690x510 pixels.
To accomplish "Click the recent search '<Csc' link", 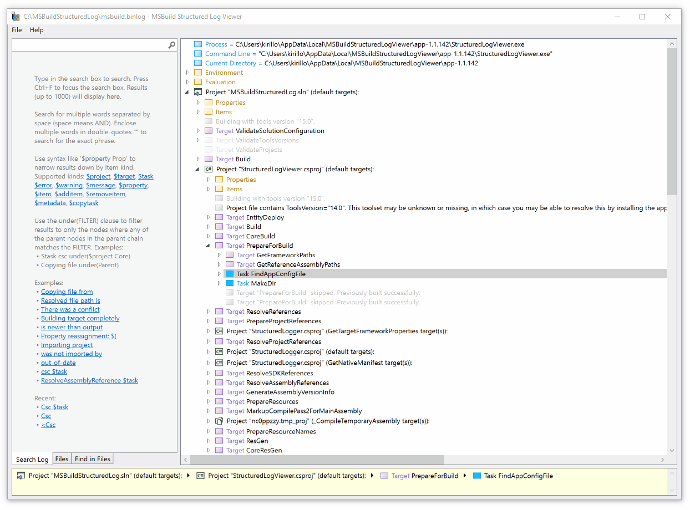I will 48,425.
